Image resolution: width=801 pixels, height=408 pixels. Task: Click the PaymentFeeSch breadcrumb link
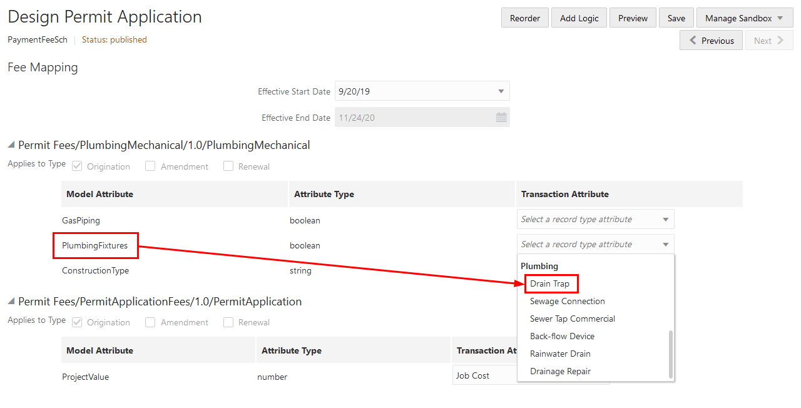tap(37, 39)
